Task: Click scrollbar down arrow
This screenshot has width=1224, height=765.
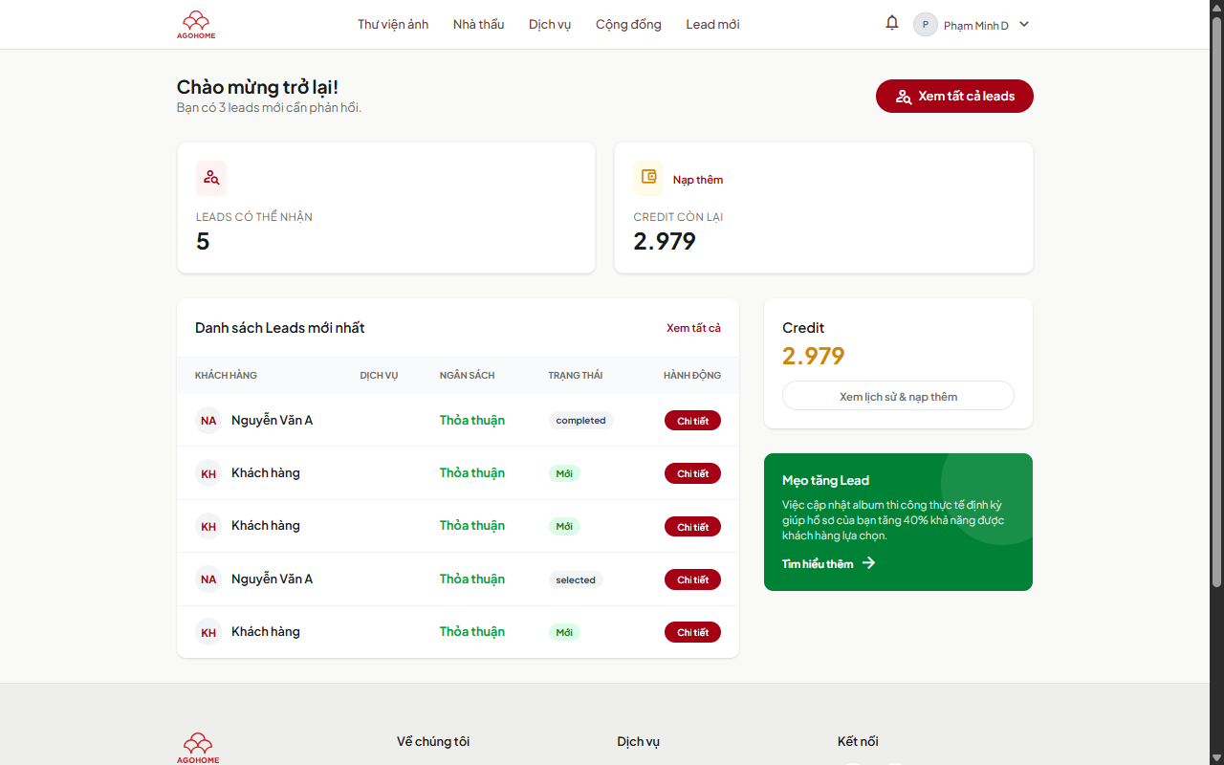Action: pos(1216,757)
